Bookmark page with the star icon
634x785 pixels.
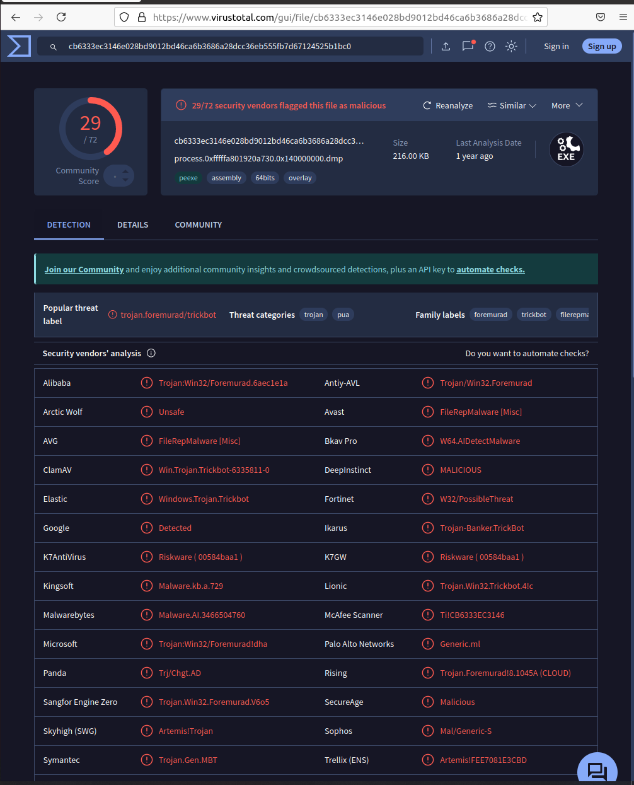point(538,17)
